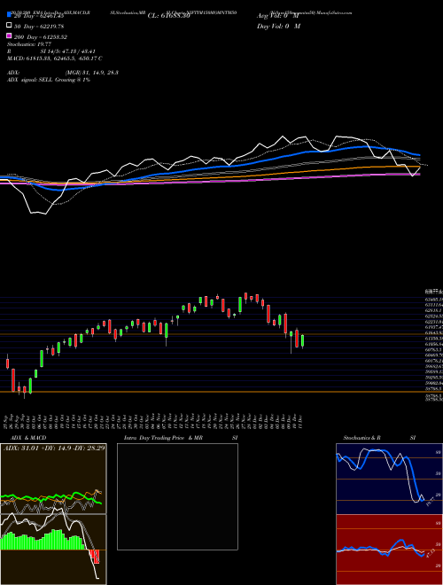Open the red-background RSI chart
The image size is (443, 585).
coord(389,550)
